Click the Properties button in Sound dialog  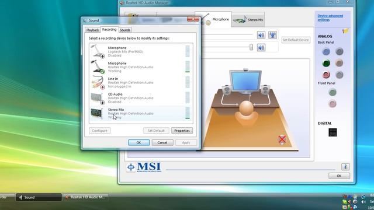pos(182,131)
